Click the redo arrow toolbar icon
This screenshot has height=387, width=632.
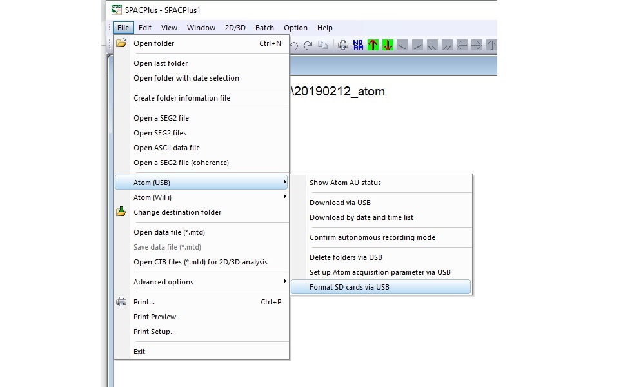308,45
